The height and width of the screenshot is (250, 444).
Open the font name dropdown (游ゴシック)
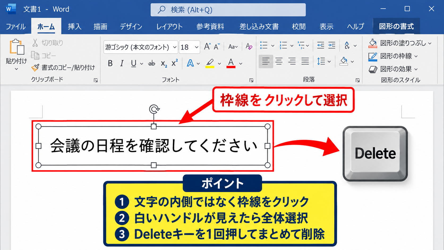click(175, 47)
